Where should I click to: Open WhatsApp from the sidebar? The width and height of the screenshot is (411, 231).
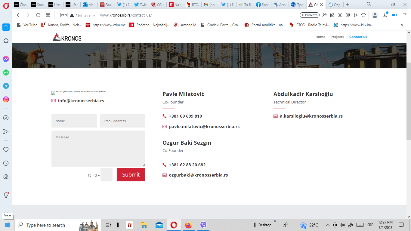pos(6,72)
